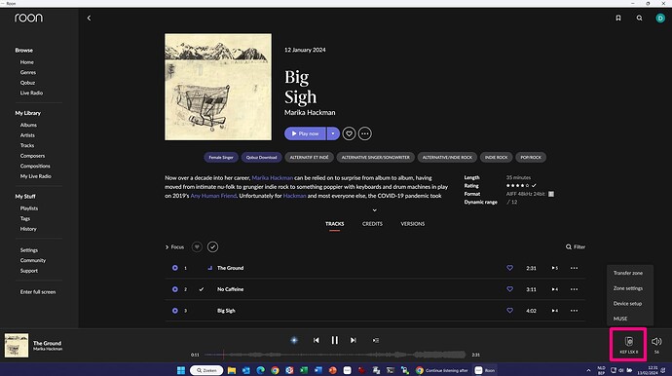Open the play queue icon
Screen dimensions: 672x376
pyautogui.click(x=375, y=340)
